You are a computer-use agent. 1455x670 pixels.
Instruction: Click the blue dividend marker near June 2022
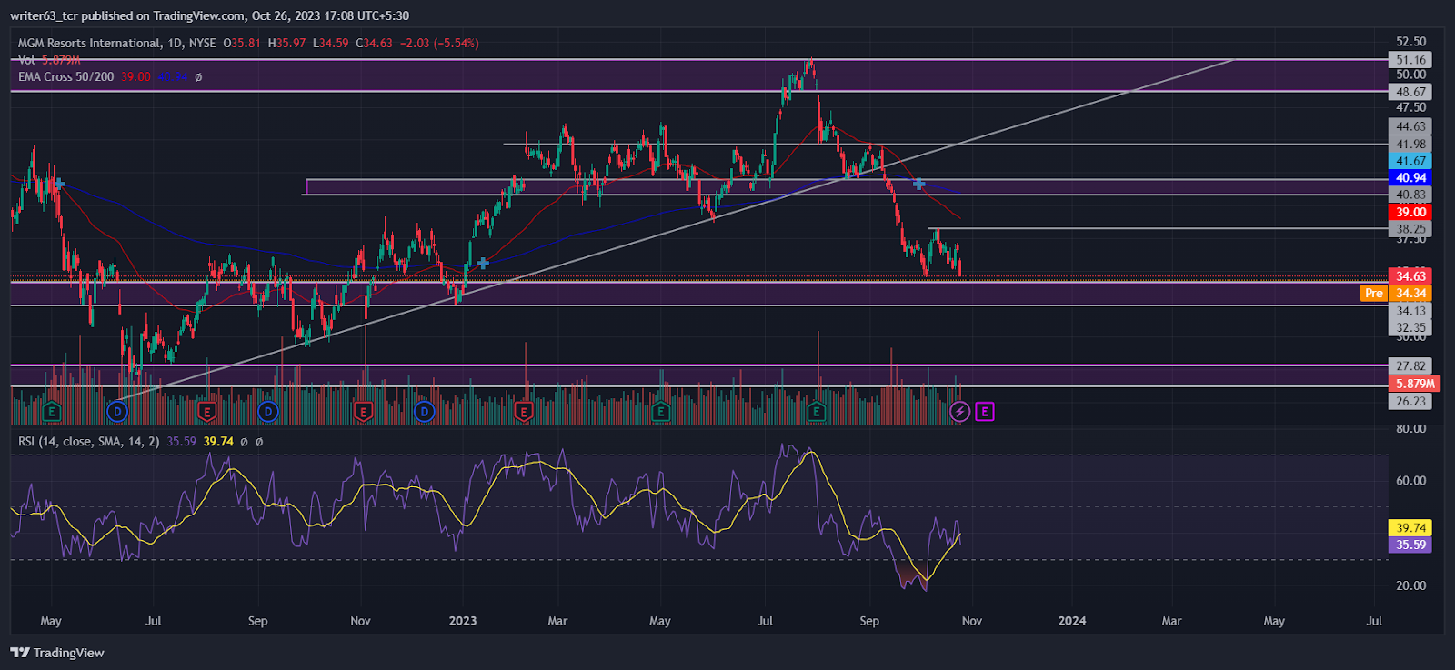click(116, 412)
